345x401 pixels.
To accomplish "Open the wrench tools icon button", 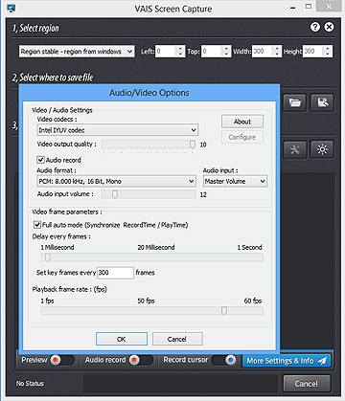I will click(295, 149).
